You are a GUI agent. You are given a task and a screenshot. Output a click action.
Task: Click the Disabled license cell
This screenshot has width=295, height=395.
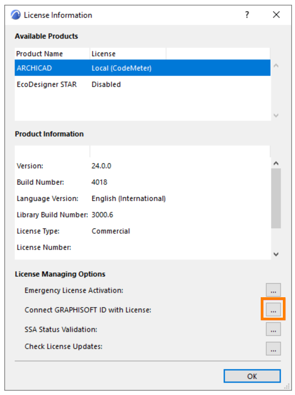[106, 84]
